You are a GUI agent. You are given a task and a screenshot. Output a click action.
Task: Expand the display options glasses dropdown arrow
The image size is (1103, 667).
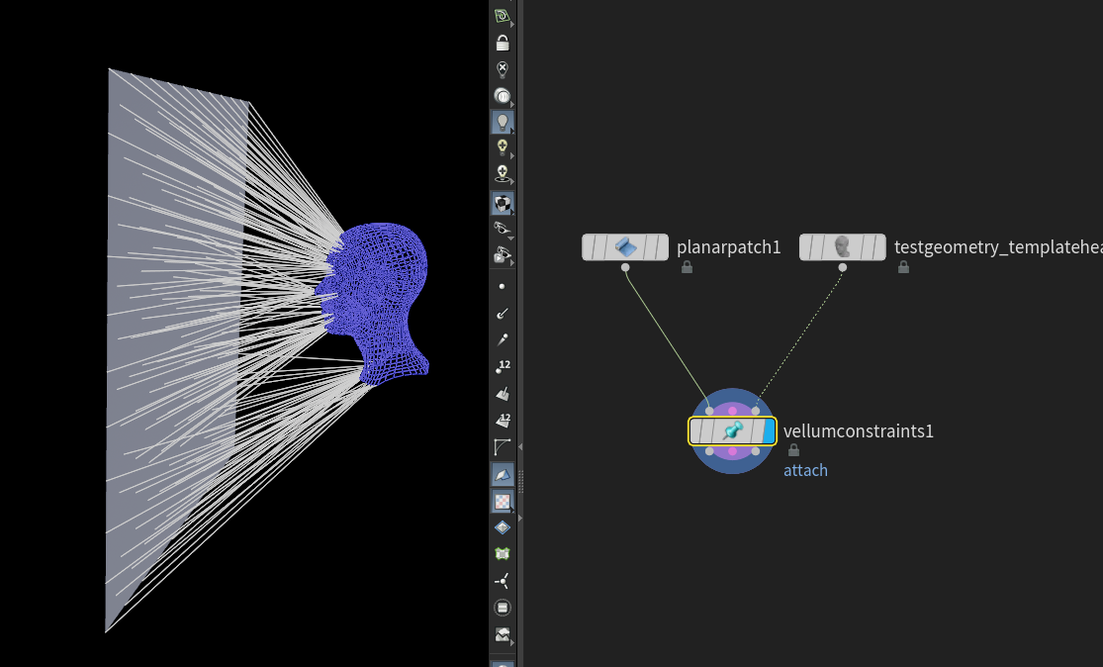click(x=510, y=238)
